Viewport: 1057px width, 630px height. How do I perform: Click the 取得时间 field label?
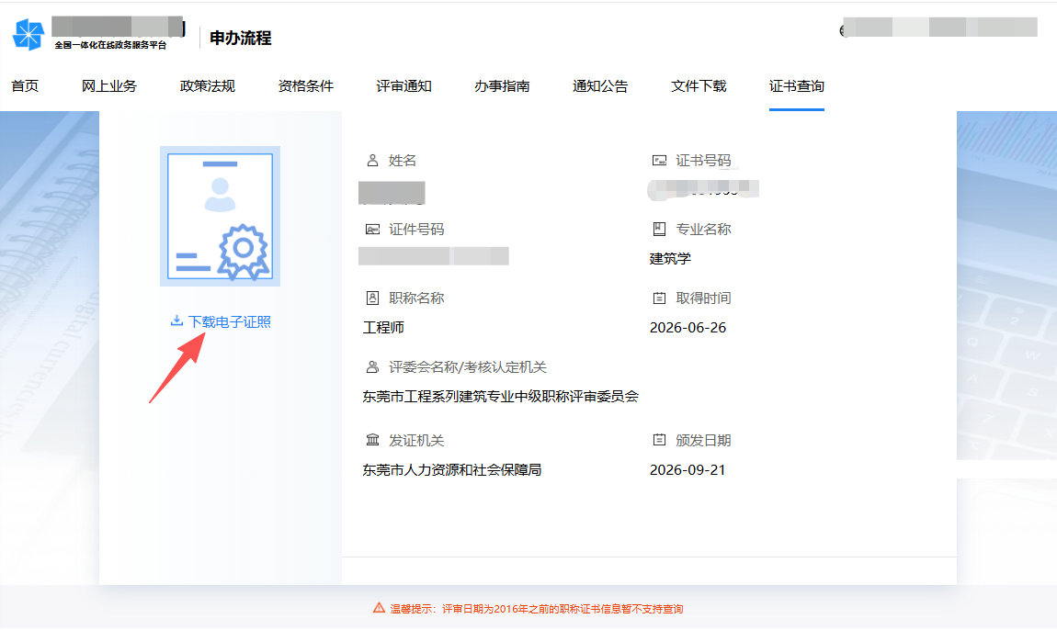click(x=703, y=298)
